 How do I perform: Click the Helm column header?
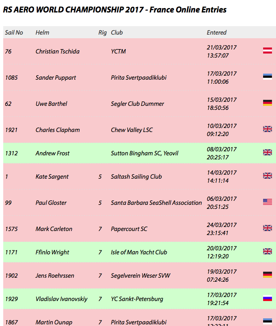point(42,33)
